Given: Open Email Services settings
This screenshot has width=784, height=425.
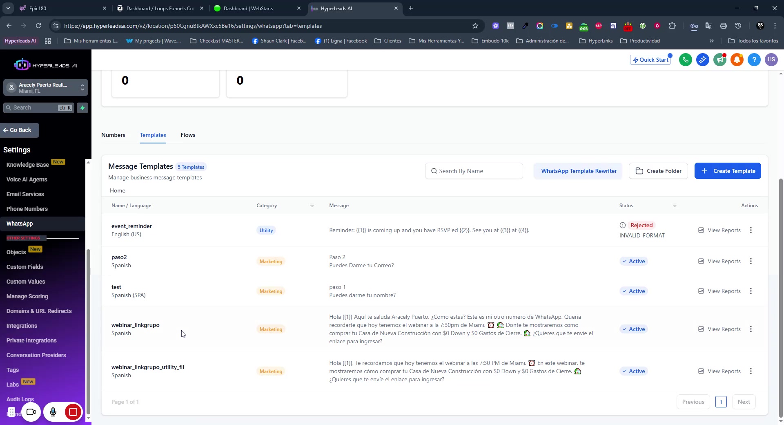Looking at the screenshot, I should pyautogui.click(x=25, y=194).
